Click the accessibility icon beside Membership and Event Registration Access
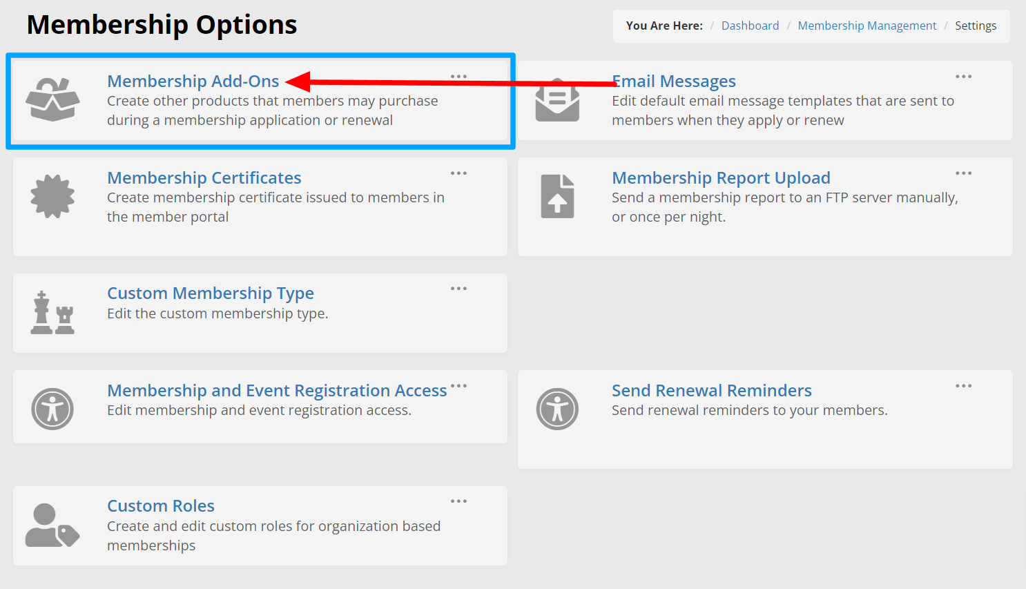Viewport: 1026px width, 589px height. 52,409
